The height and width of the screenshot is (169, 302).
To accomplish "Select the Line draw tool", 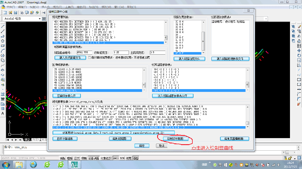I will click(x=3, y=26).
